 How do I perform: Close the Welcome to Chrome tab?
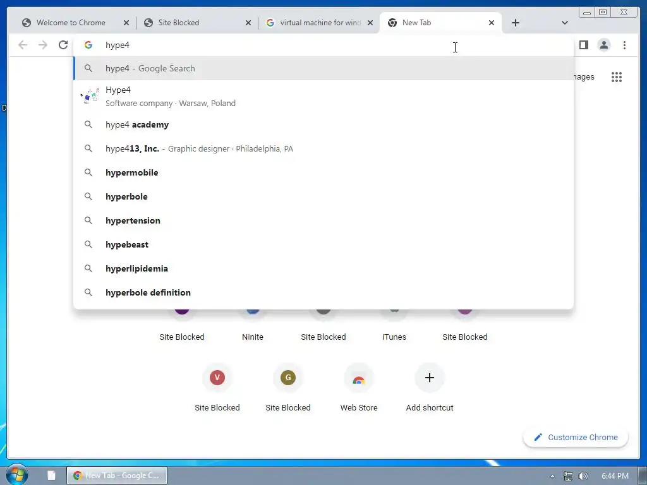point(126,23)
